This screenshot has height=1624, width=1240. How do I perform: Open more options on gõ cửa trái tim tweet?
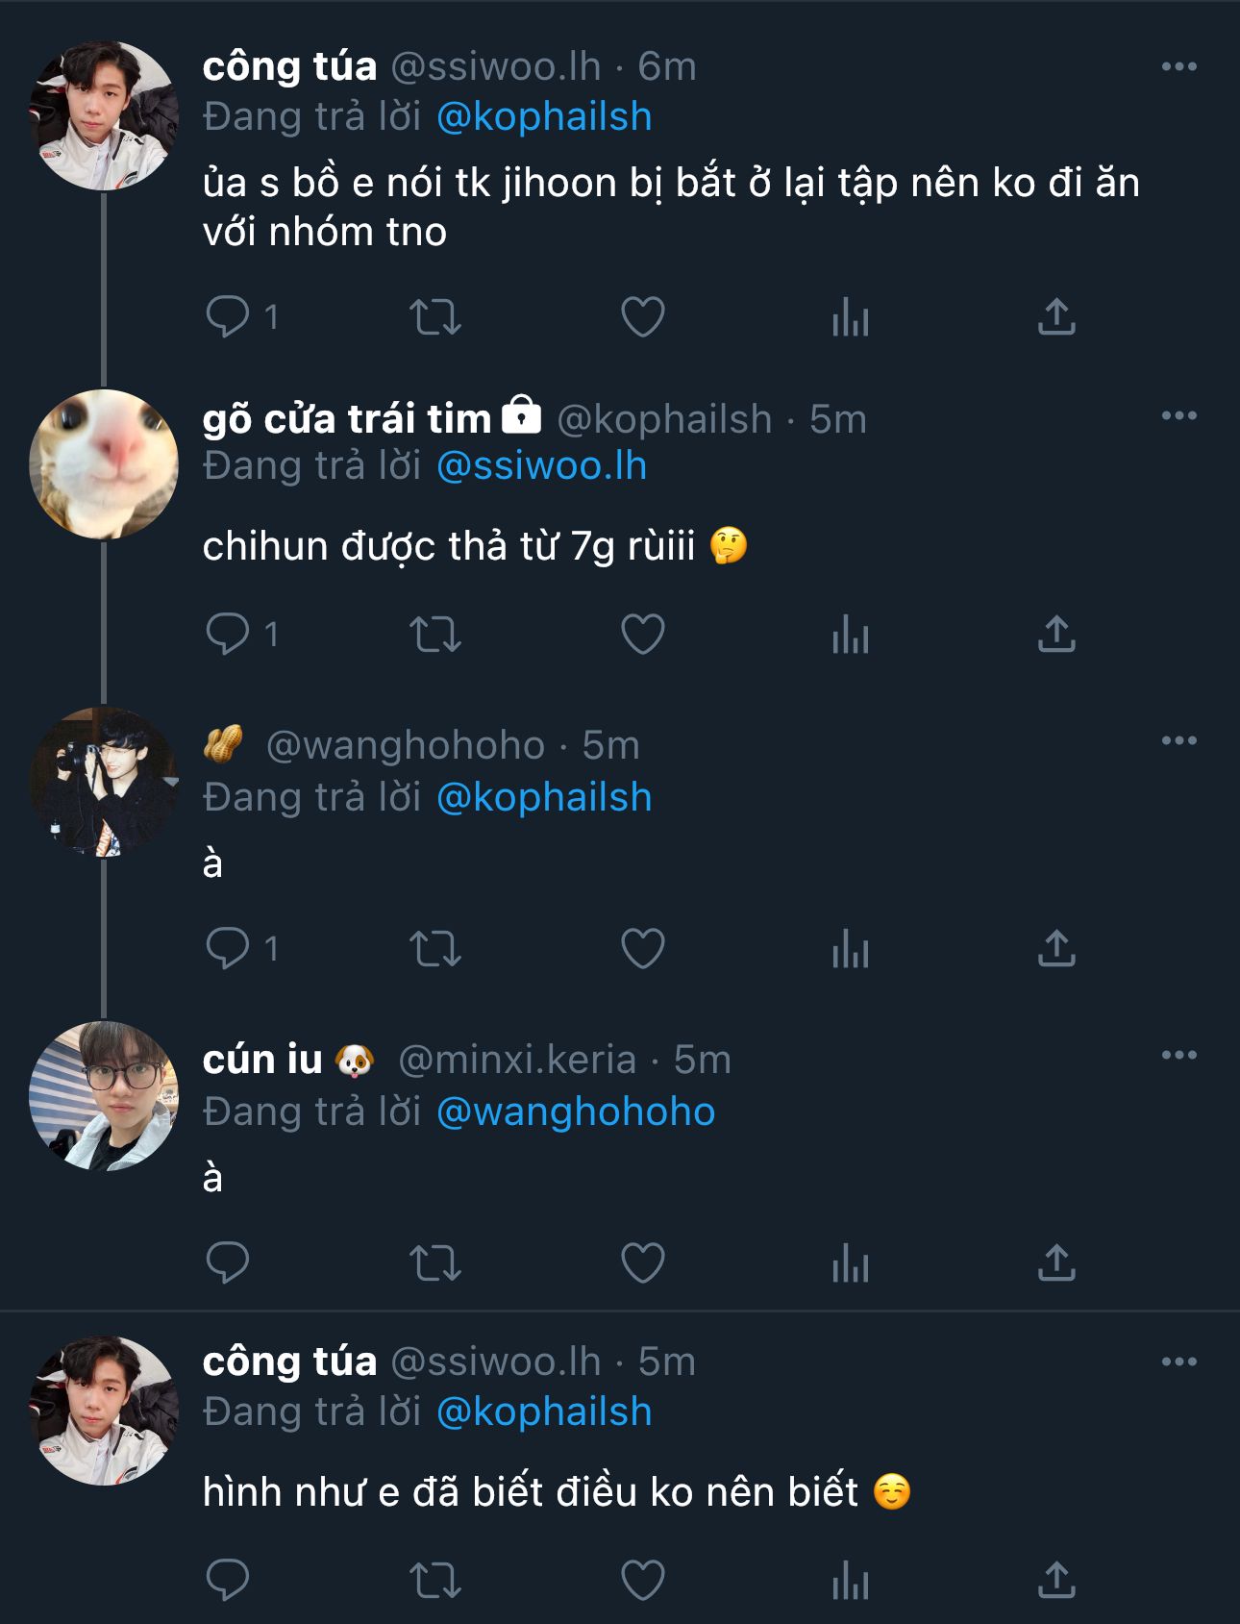point(1178,415)
